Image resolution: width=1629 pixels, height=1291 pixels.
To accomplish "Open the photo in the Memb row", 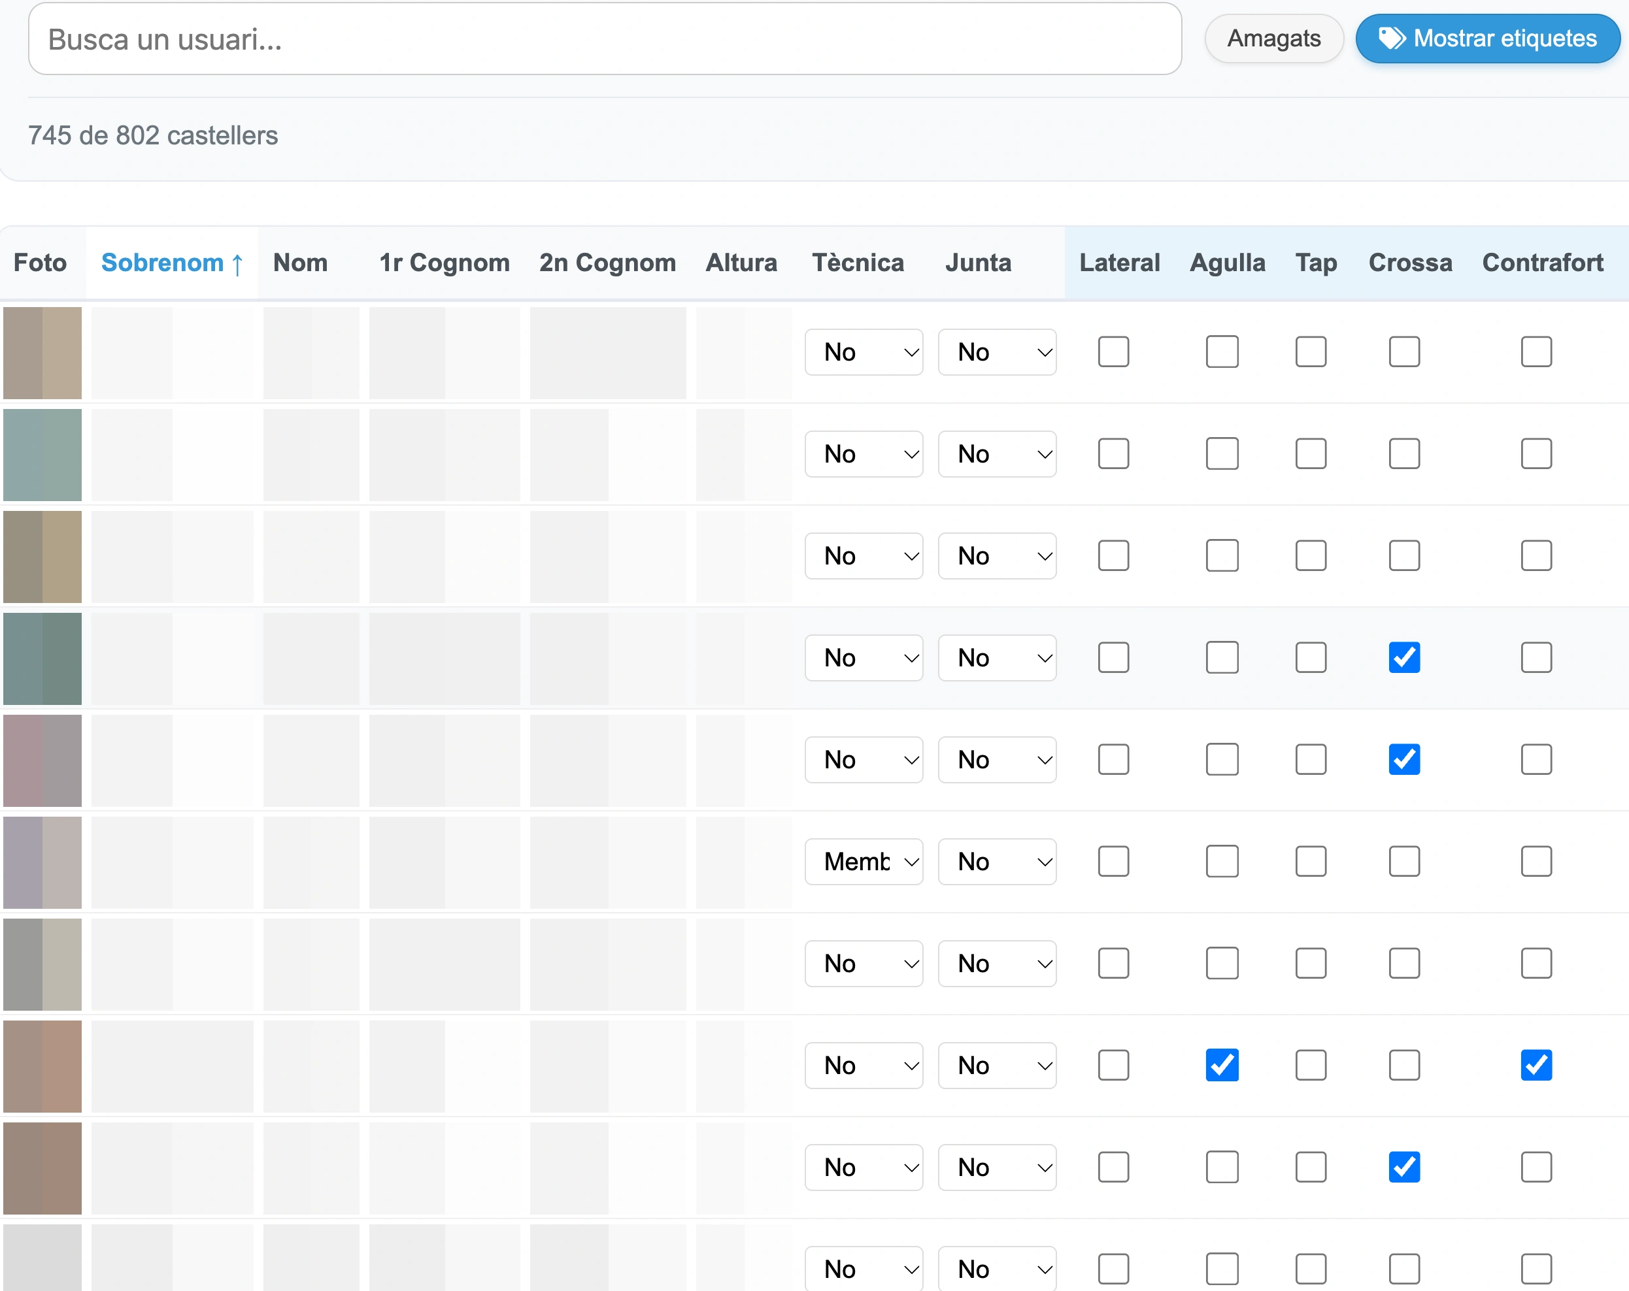I will tap(42, 862).
